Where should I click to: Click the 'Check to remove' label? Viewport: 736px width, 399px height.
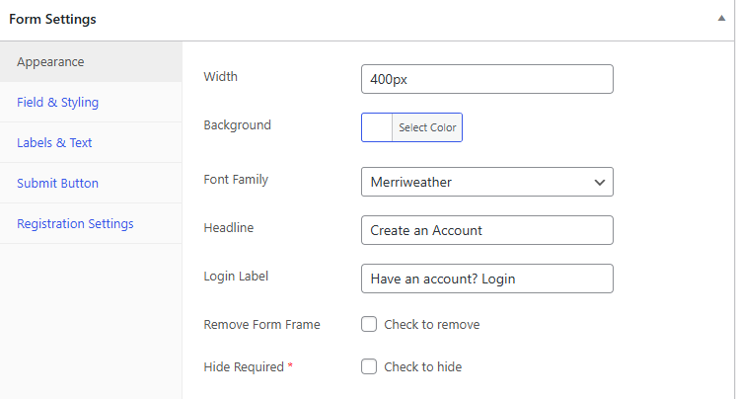pos(432,324)
